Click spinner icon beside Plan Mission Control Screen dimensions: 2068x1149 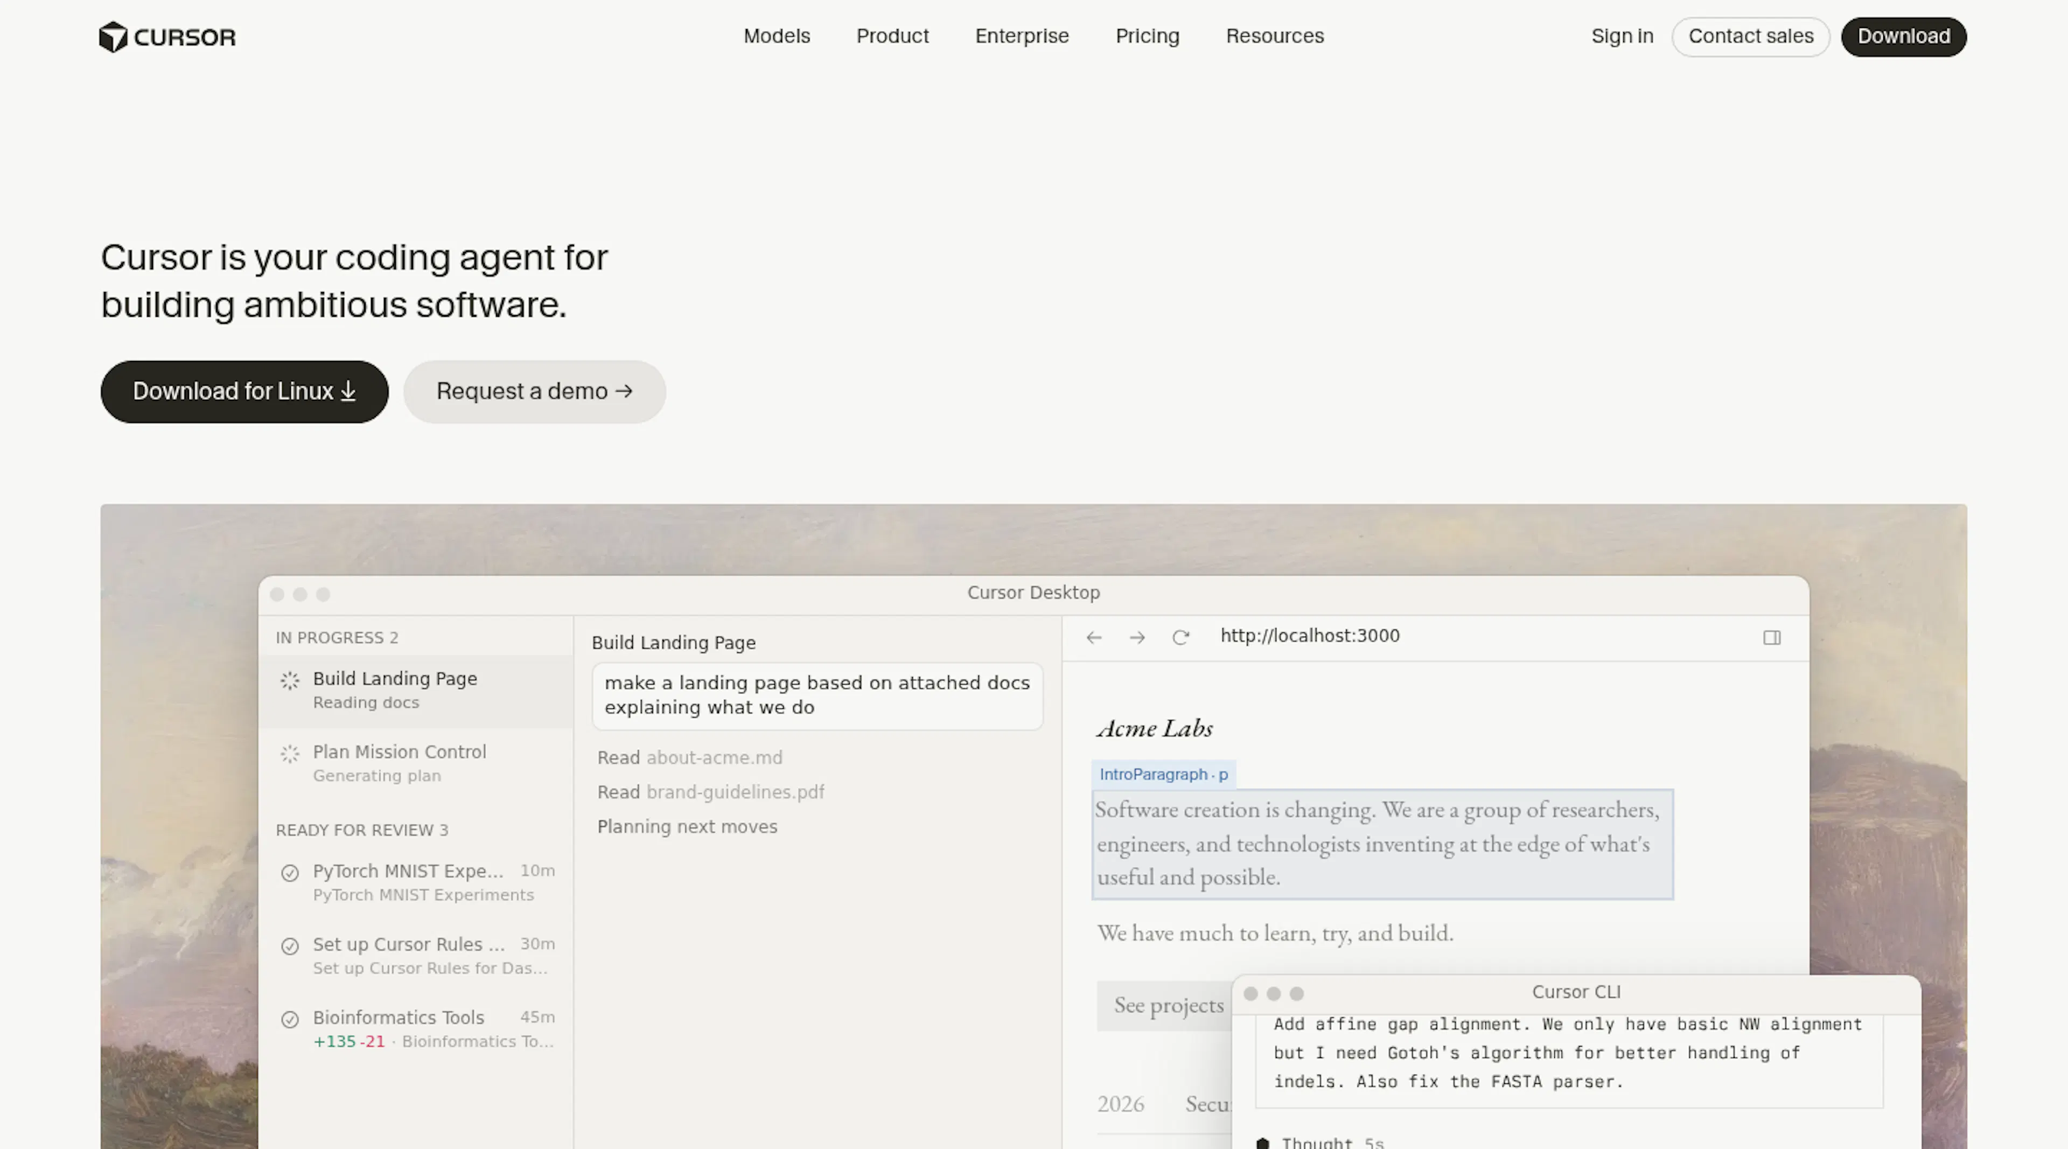click(x=290, y=754)
